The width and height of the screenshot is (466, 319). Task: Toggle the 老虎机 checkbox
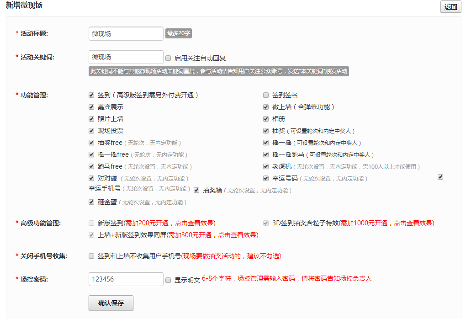click(266, 166)
